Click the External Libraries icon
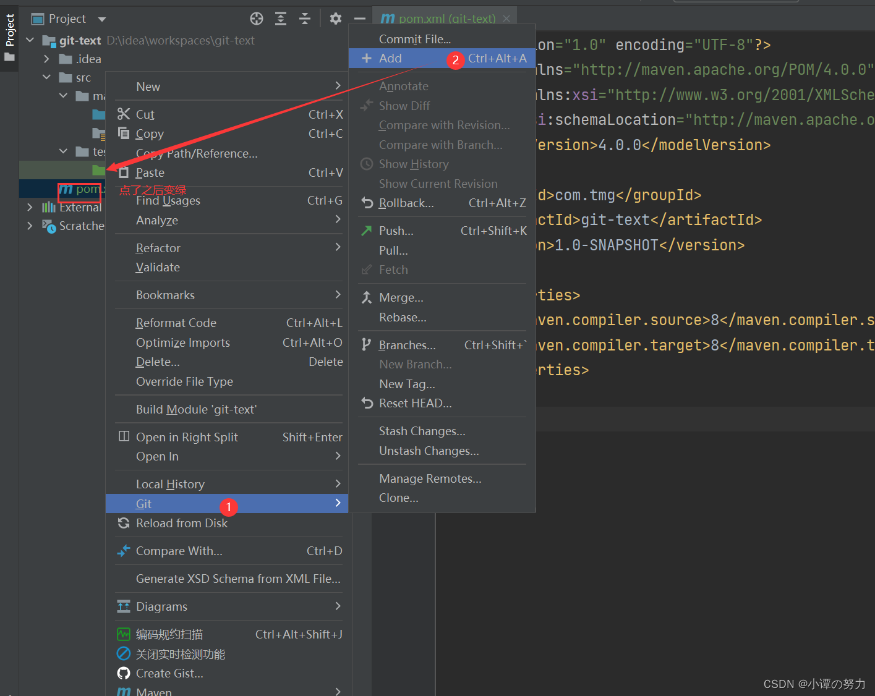The height and width of the screenshot is (696, 875). (49, 207)
